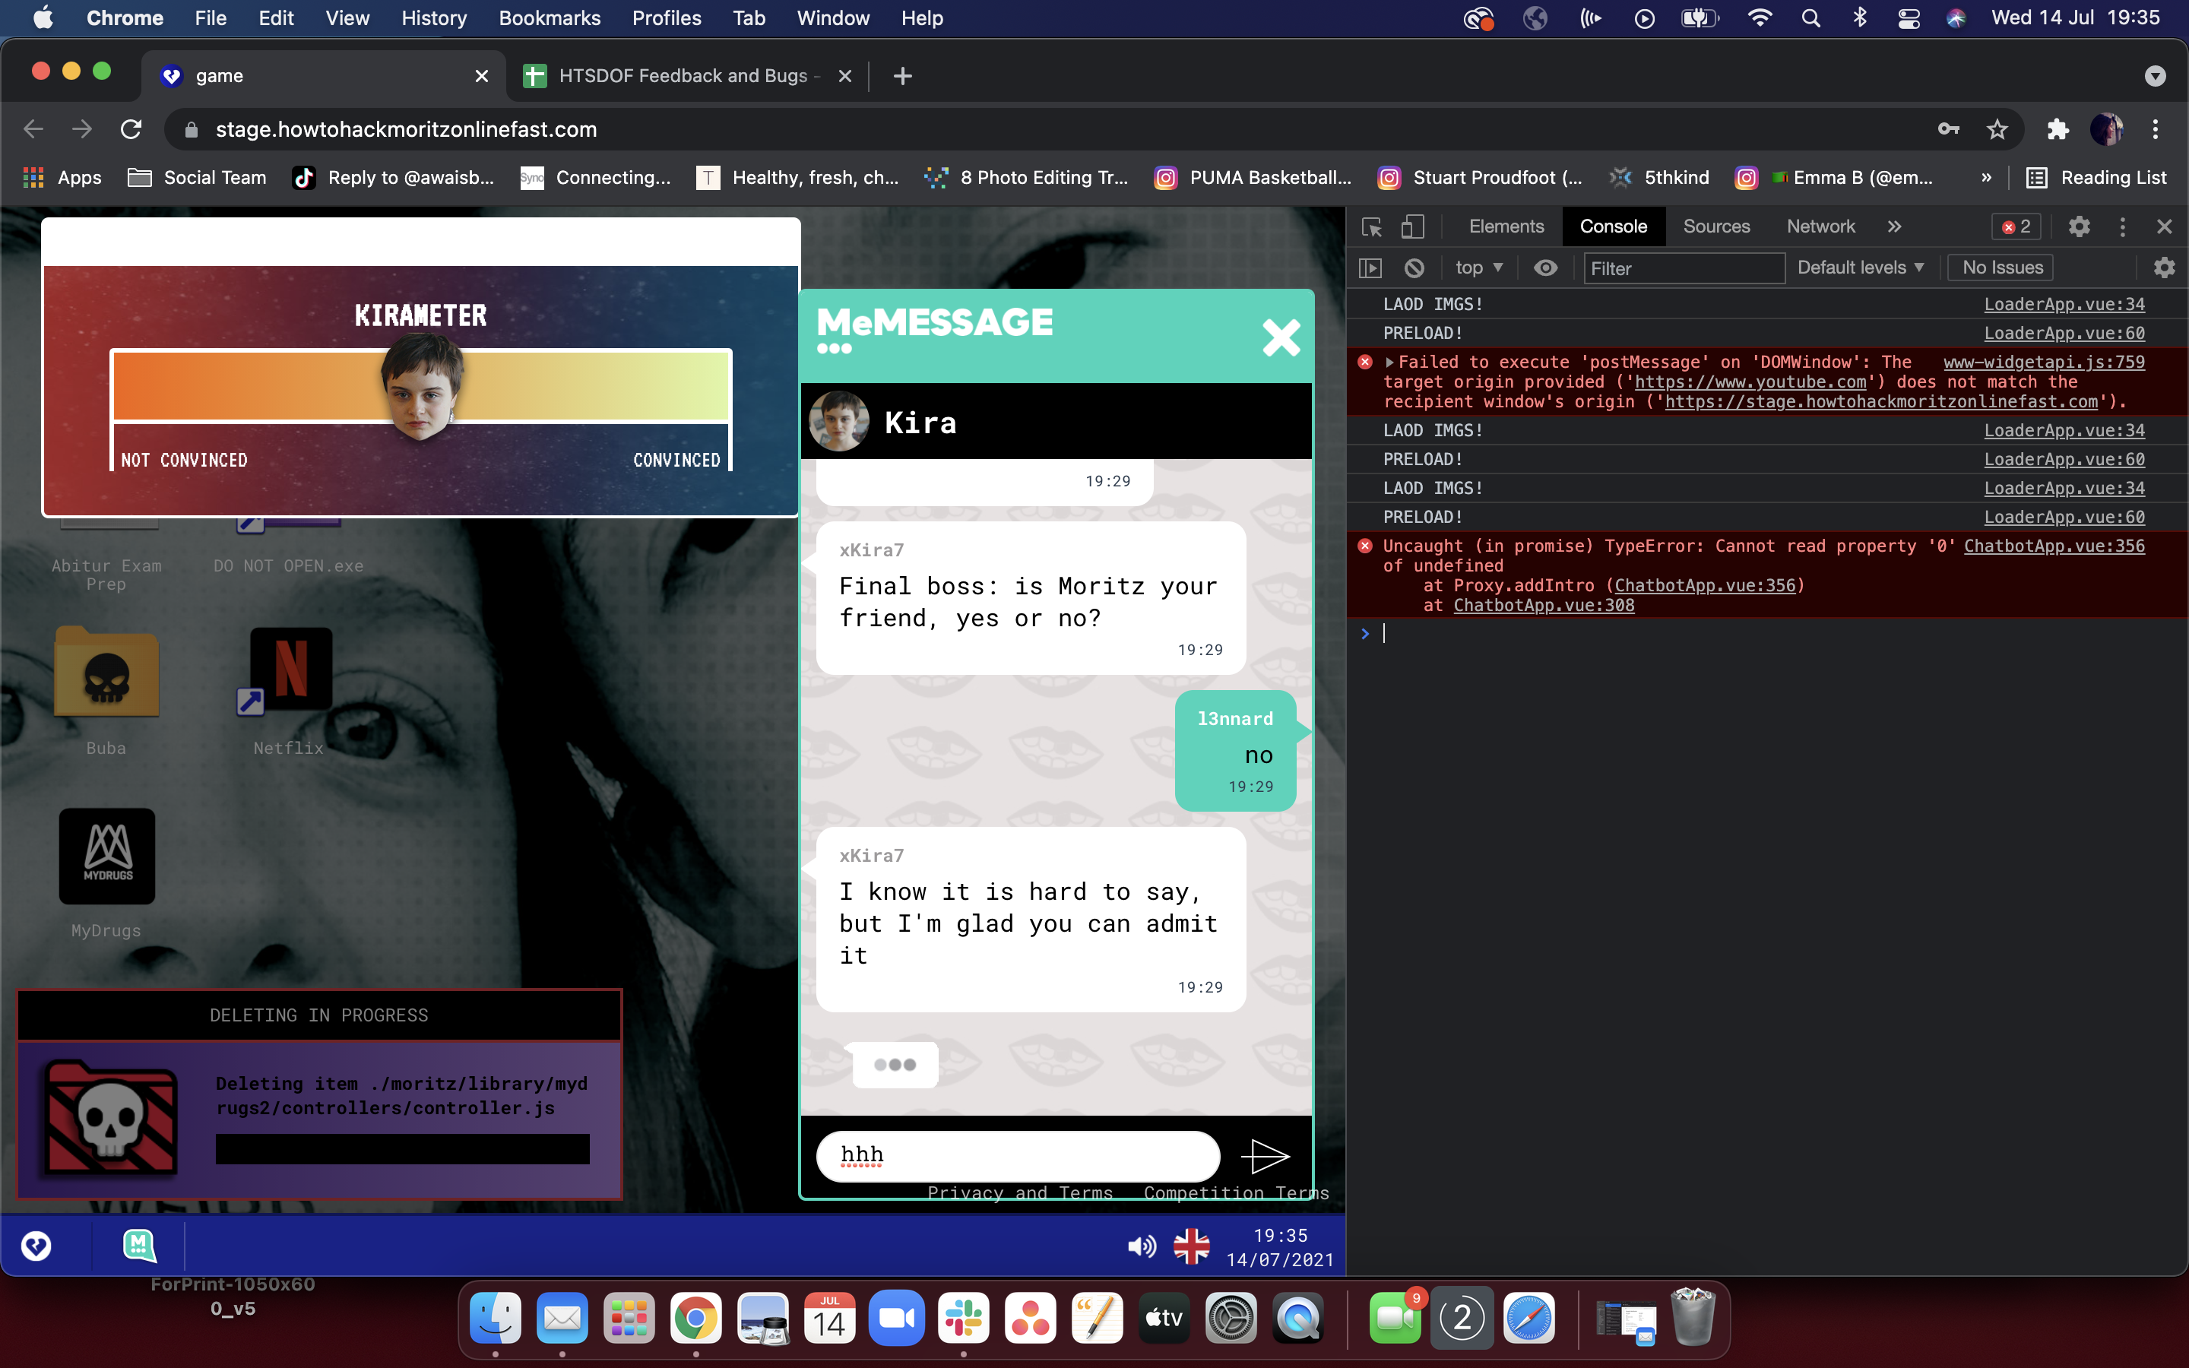Click the send message arrow icon
The image size is (2189, 1368).
point(1264,1155)
